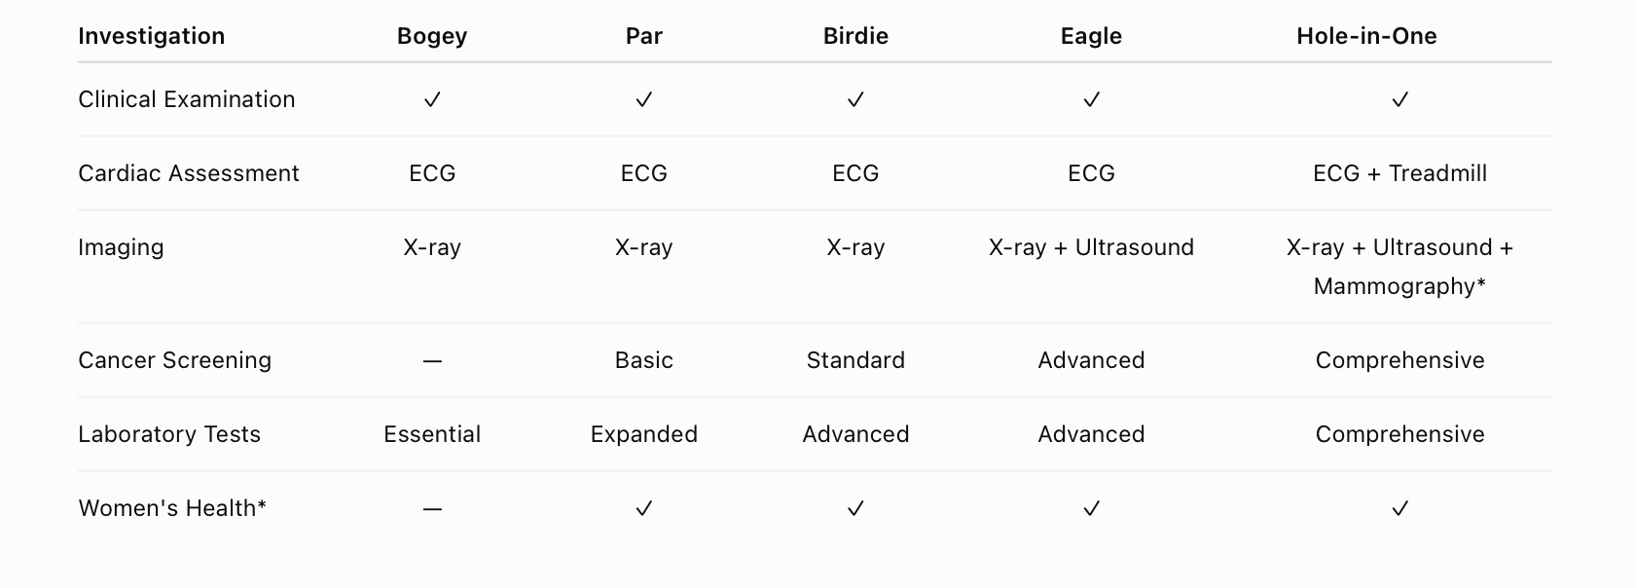Select the Hole-in-One column header
The height and width of the screenshot is (588, 1635).
tap(1366, 36)
